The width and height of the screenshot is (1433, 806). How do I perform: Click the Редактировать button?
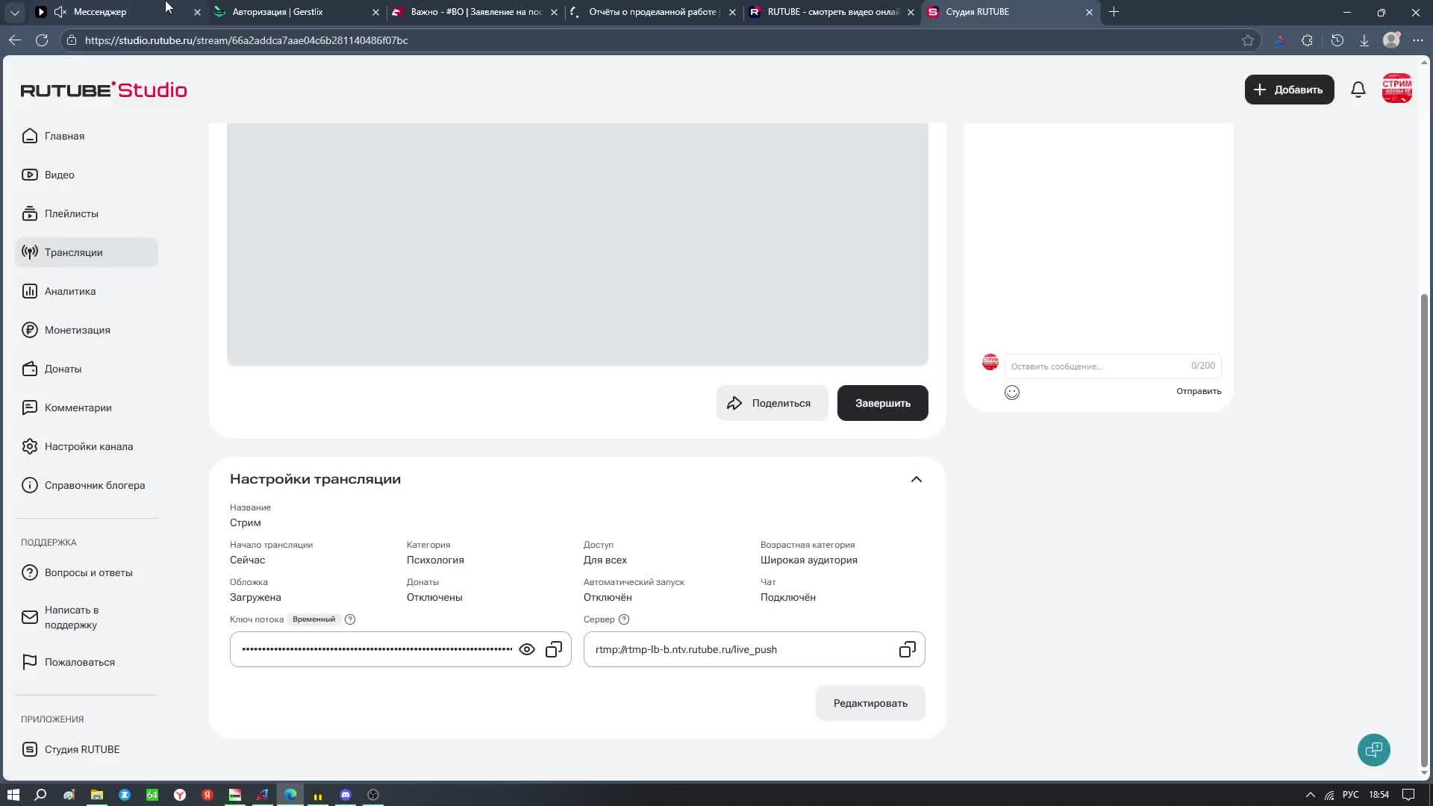pos(870,703)
